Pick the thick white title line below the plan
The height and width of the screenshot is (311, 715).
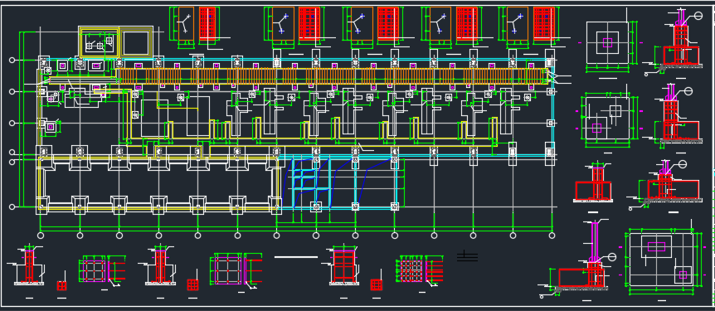click(x=296, y=257)
